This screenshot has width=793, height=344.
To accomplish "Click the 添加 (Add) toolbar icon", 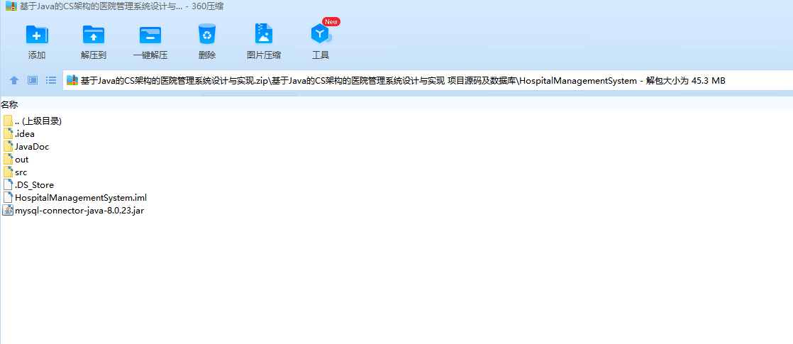I will [37, 35].
